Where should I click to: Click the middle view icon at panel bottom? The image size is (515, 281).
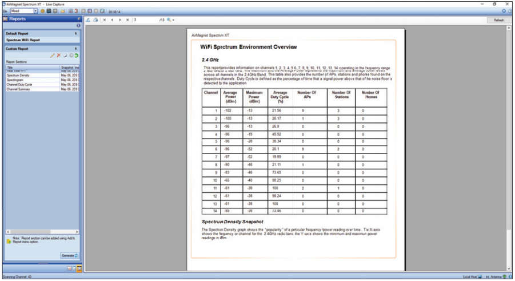click(74, 268)
